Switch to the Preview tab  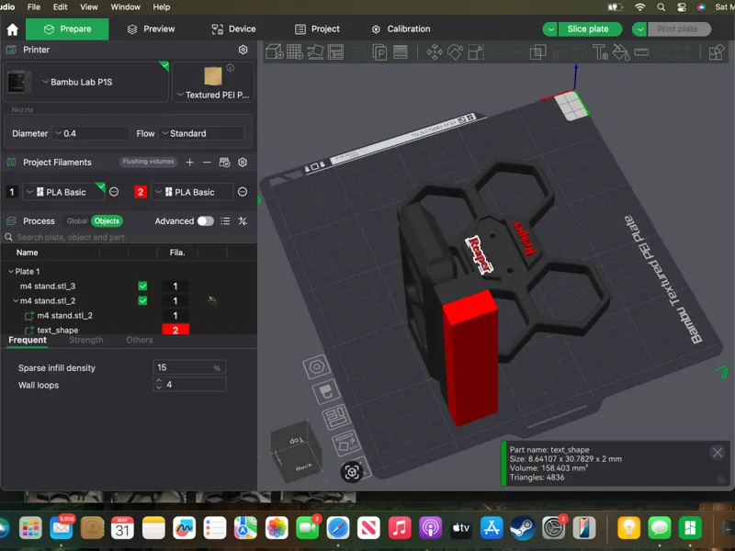click(x=151, y=29)
